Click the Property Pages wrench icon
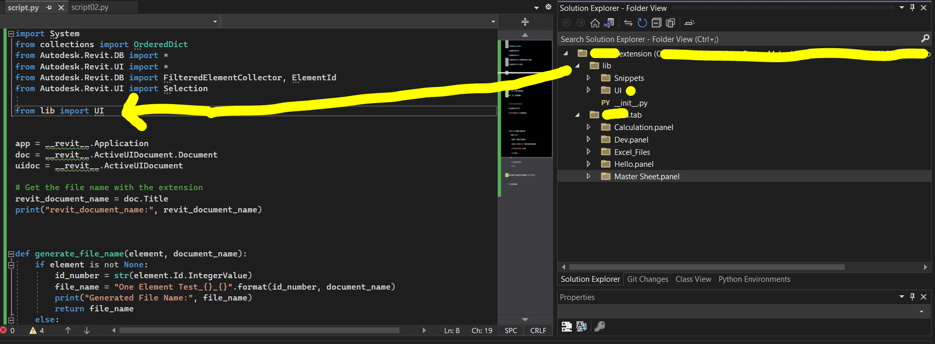 [x=600, y=326]
